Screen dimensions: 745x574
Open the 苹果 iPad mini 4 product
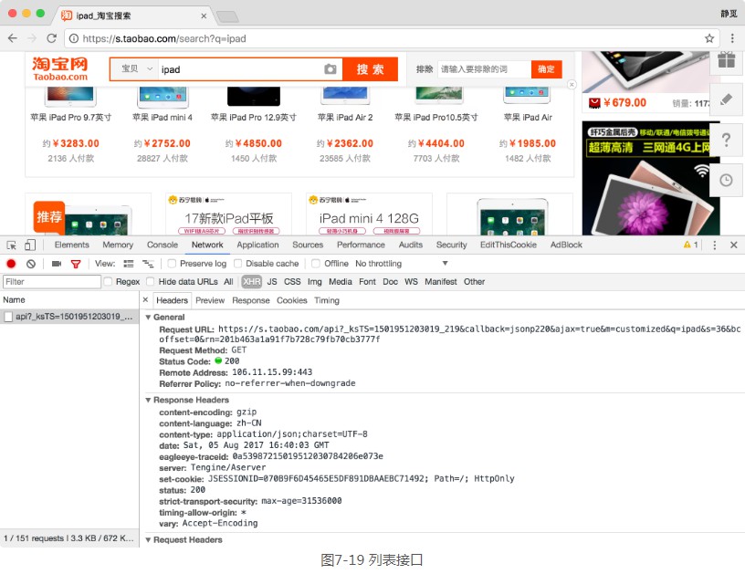(x=162, y=117)
